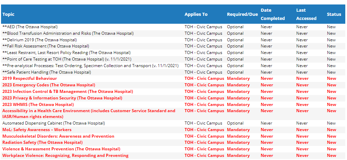
Task: Open Workplace Violence: Recognizing, Responding and Preventing
Action: (65, 155)
